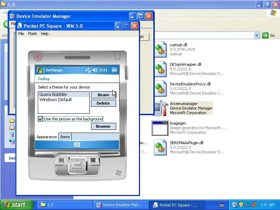
Task: Click the Delete theme button
Action: 103,103
